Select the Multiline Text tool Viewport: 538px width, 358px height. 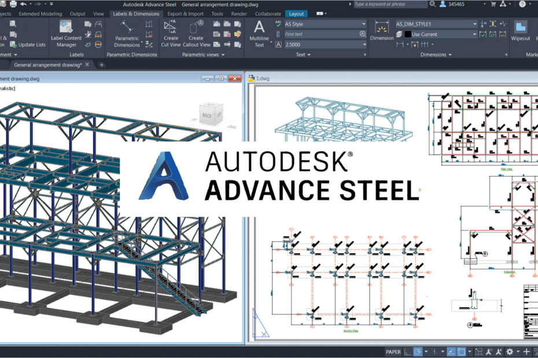tap(259, 33)
